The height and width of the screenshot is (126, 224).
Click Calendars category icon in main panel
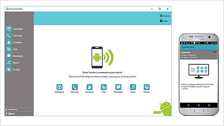click(60, 87)
